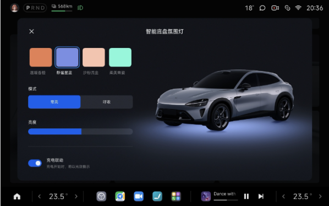
Task: Pick the mint green light color swatch
Action: pyautogui.click(x=120, y=57)
